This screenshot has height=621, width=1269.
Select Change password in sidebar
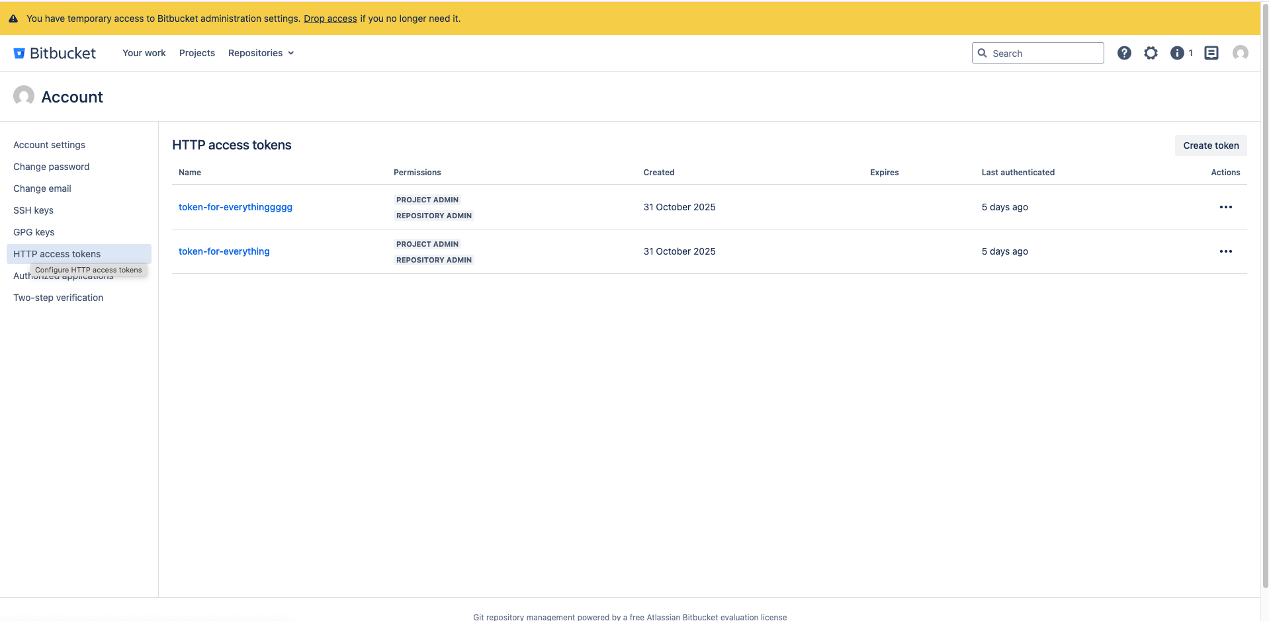51,167
